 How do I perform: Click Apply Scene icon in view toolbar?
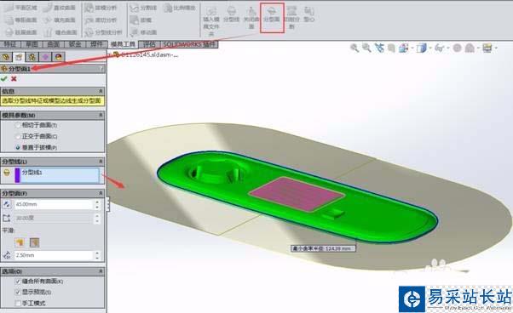coord(470,48)
